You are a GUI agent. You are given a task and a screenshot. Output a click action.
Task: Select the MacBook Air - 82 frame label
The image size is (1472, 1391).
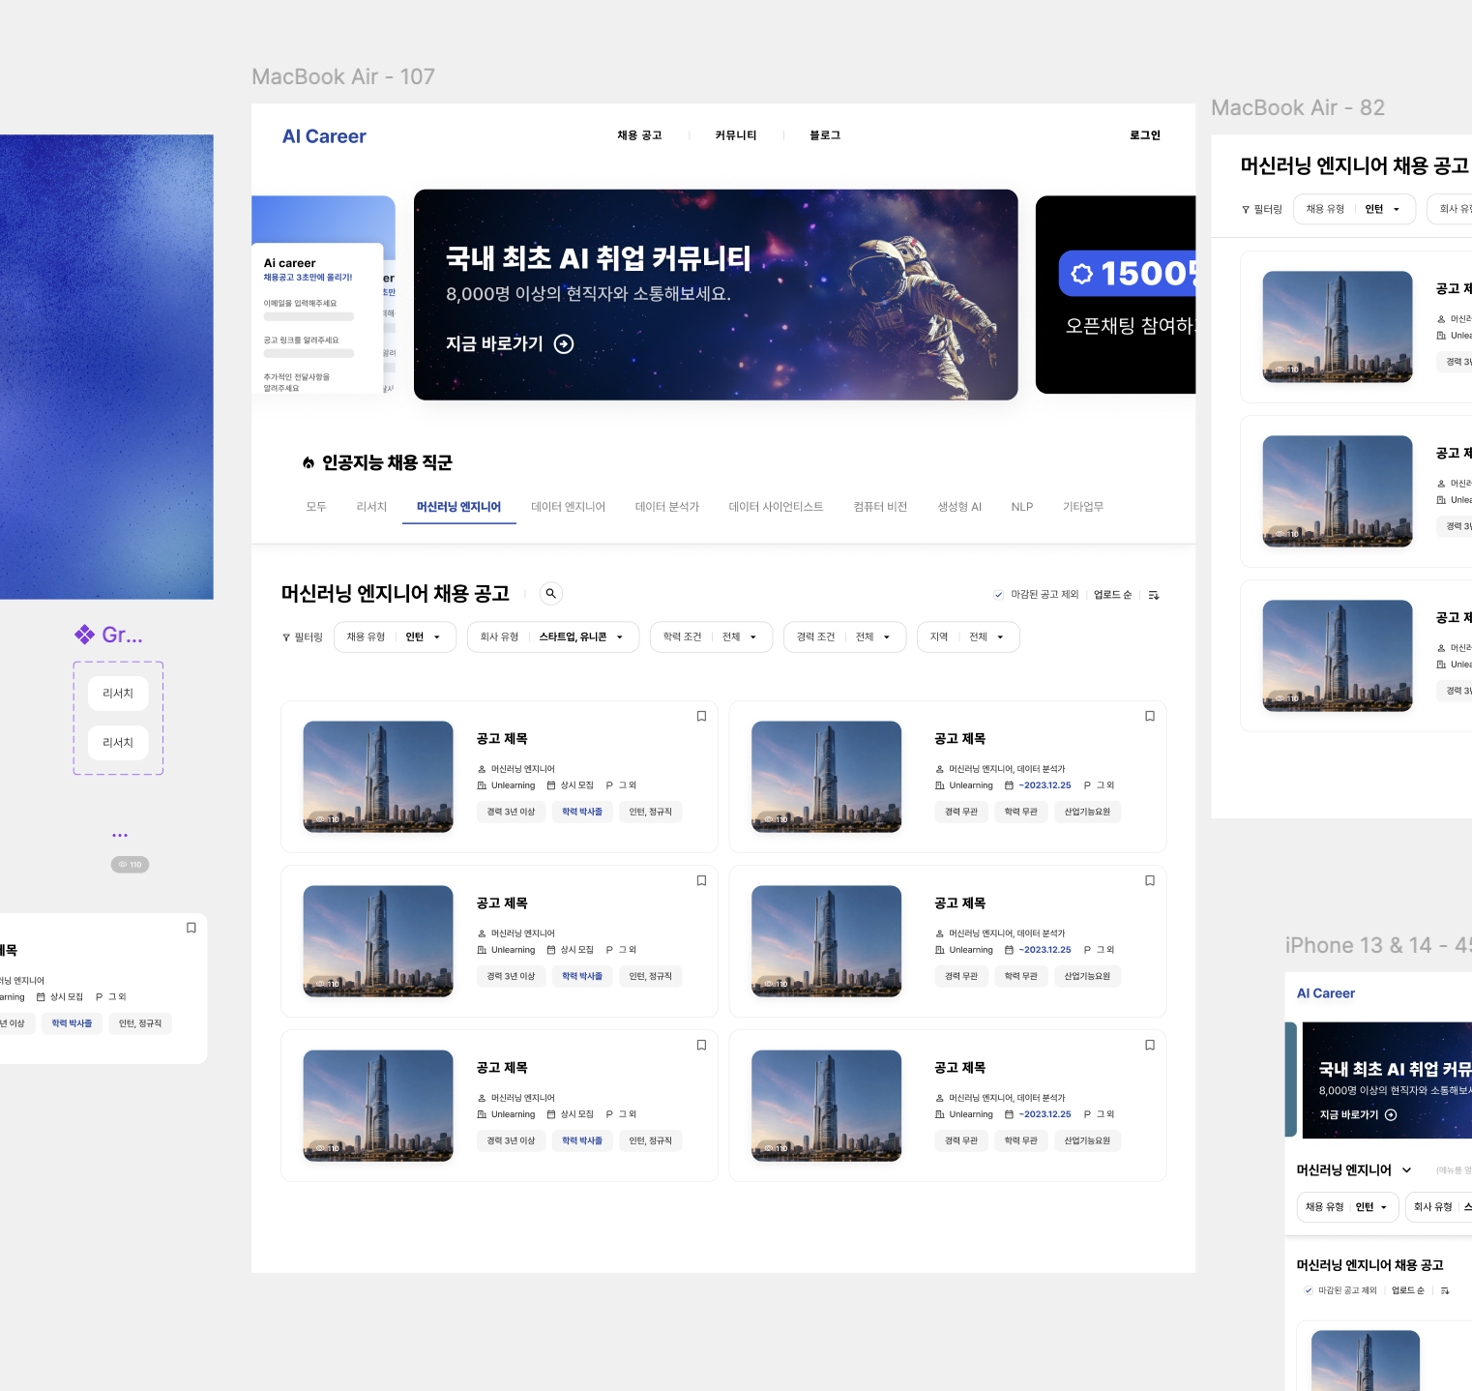tap(1298, 107)
